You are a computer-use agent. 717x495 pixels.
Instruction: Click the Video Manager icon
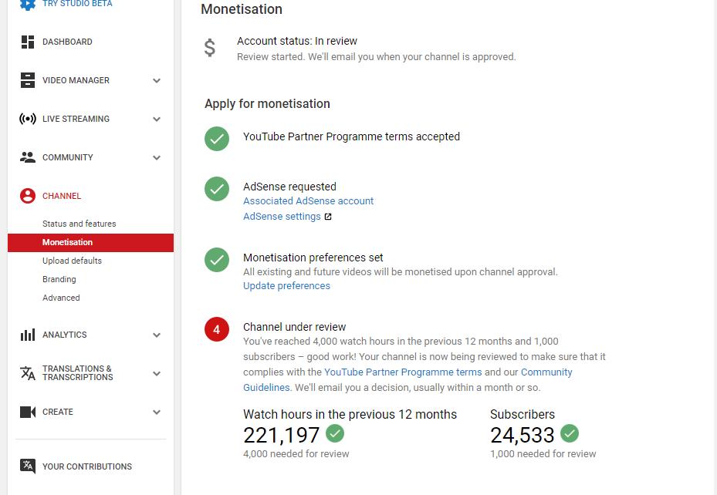click(28, 80)
